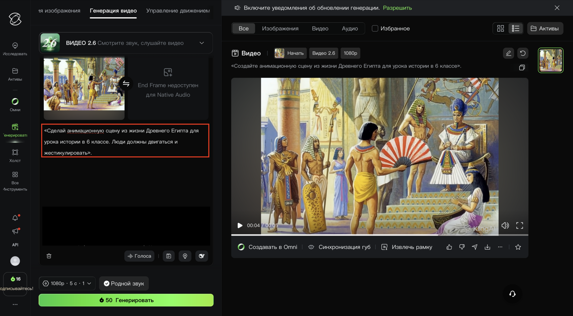This screenshot has width=573, height=316.
Task: Open the Холст canvas section
Action: [15, 156]
